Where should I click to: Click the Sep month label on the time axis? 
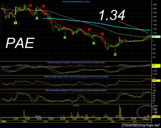tap(113, 121)
